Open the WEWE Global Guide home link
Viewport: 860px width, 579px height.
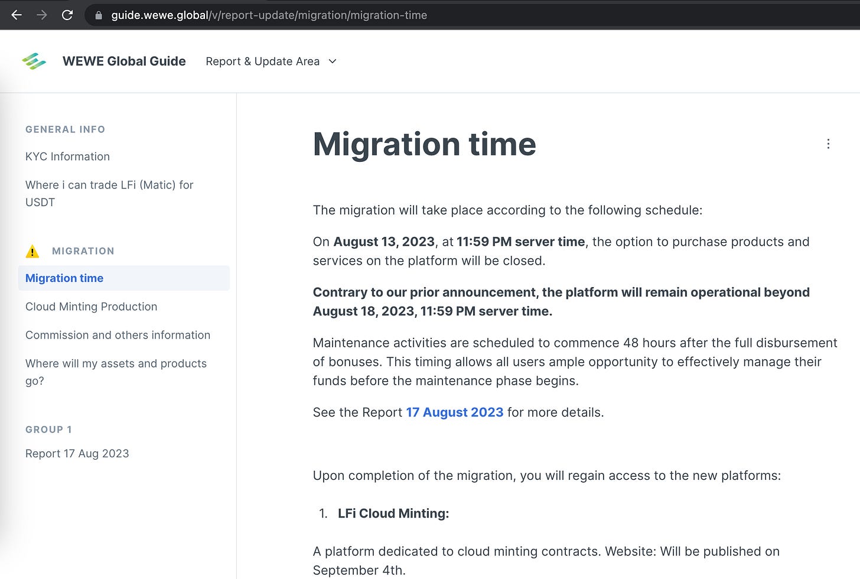[124, 61]
